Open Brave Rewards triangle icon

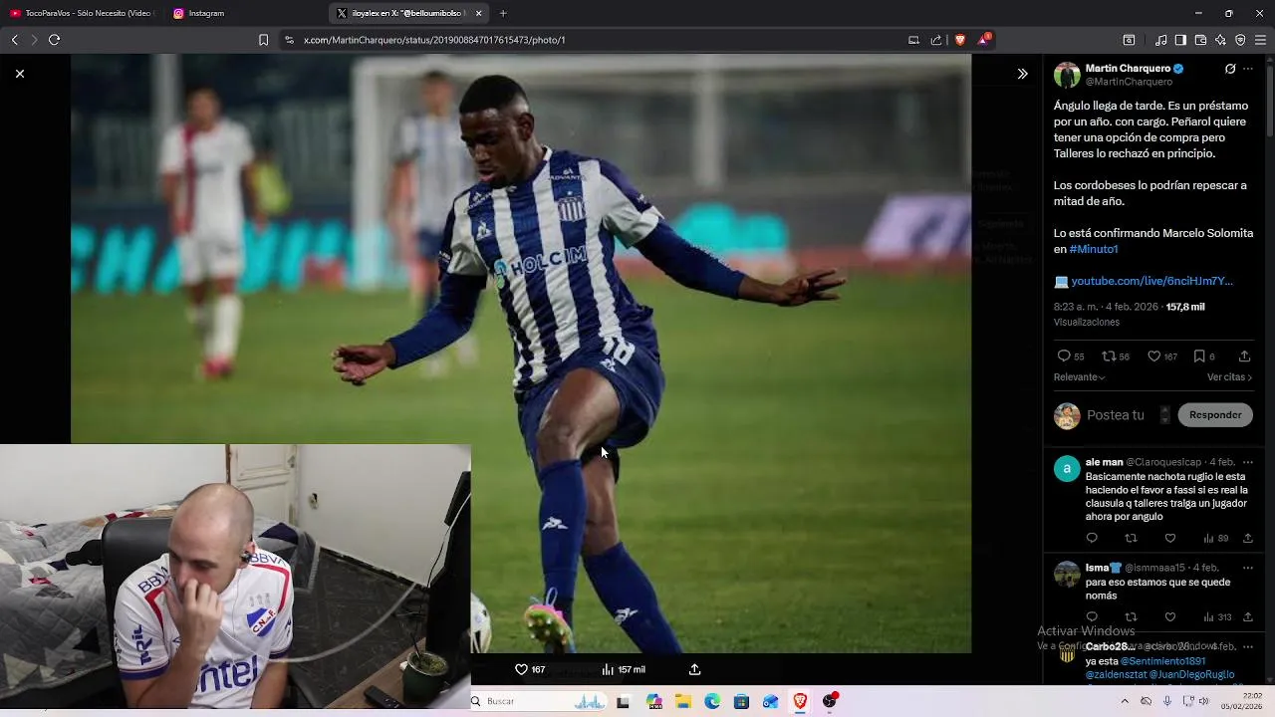click(985, 39)
